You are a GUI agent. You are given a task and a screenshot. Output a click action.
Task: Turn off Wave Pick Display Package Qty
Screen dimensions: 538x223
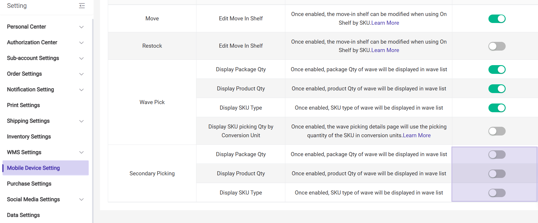point(497,69)
